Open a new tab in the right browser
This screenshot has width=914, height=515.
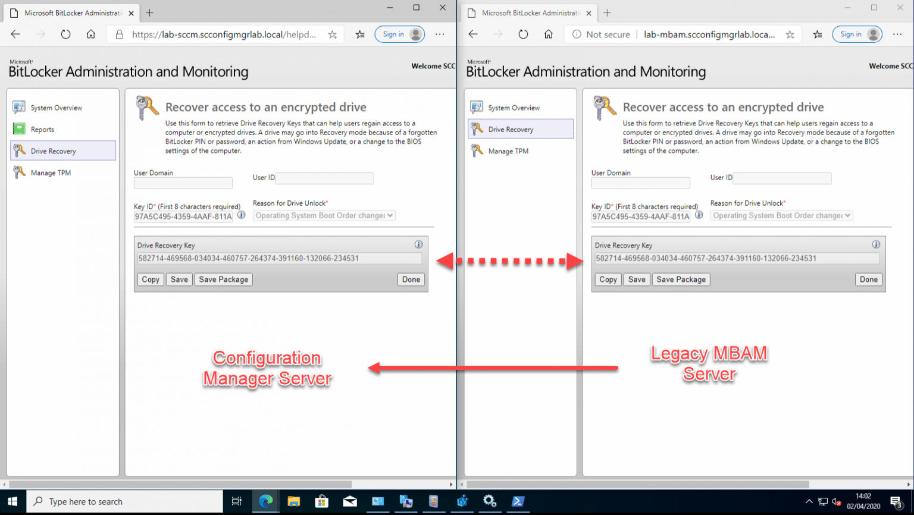tap(606, 12)
